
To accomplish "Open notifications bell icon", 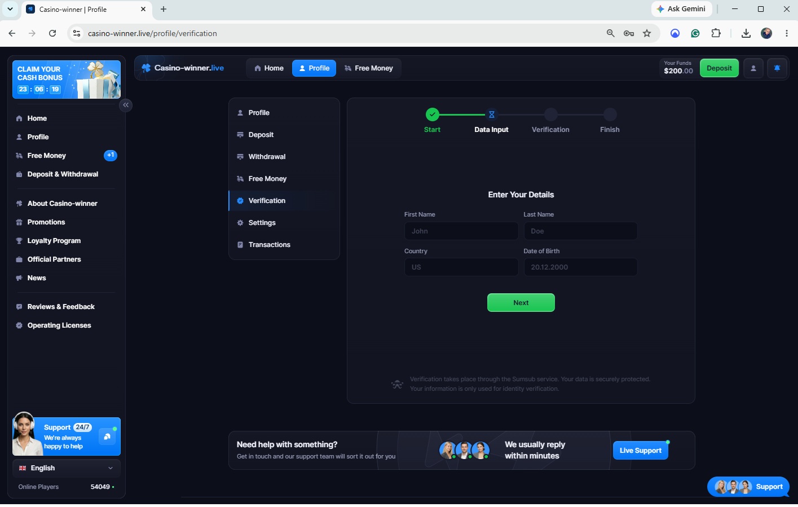I will pos(777,68).
